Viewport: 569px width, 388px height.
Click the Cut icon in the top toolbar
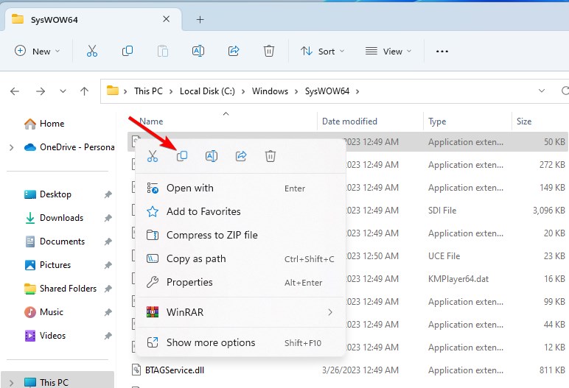[x=92, y=51]
